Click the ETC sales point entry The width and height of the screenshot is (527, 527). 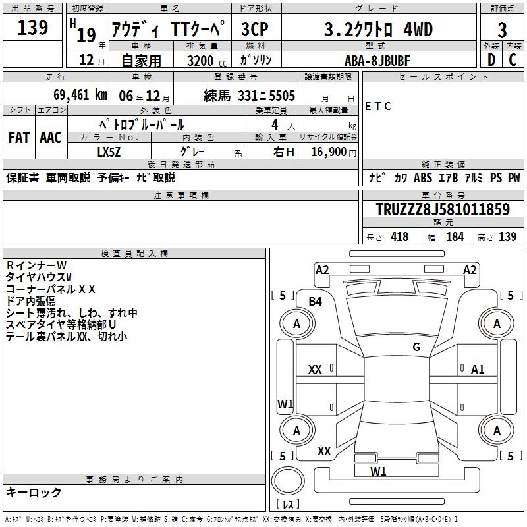378,106
